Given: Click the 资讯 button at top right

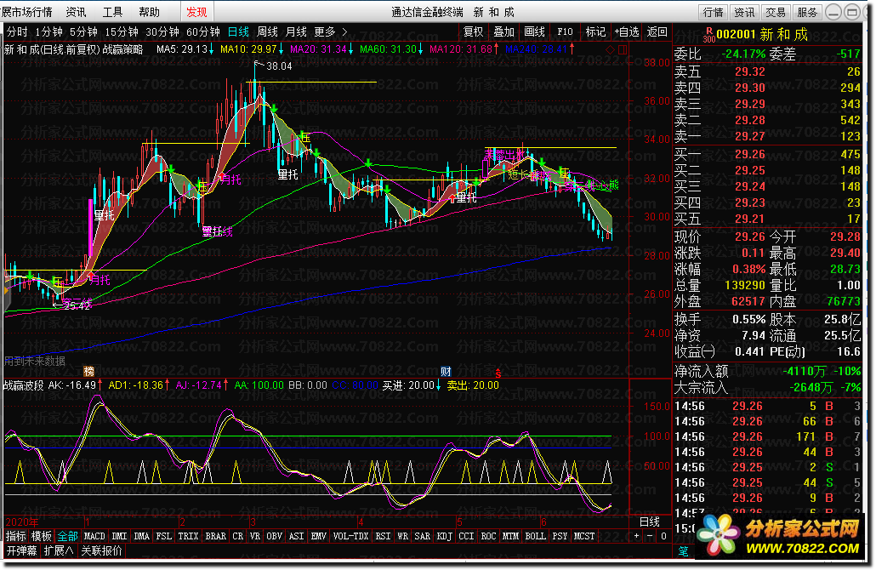Looking at the screenshot, I should coord(744,12).
